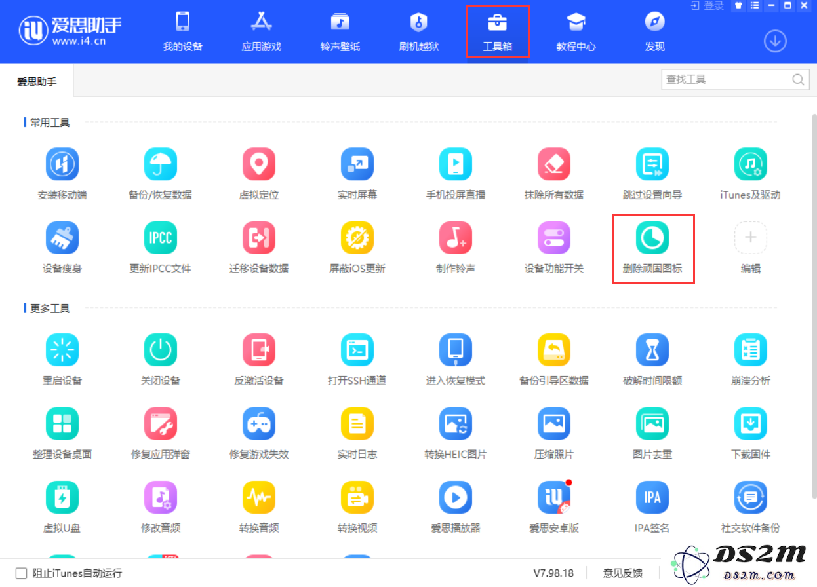Open 修改音频 tool
Screen dimensions: 817x587
(161, 507)
